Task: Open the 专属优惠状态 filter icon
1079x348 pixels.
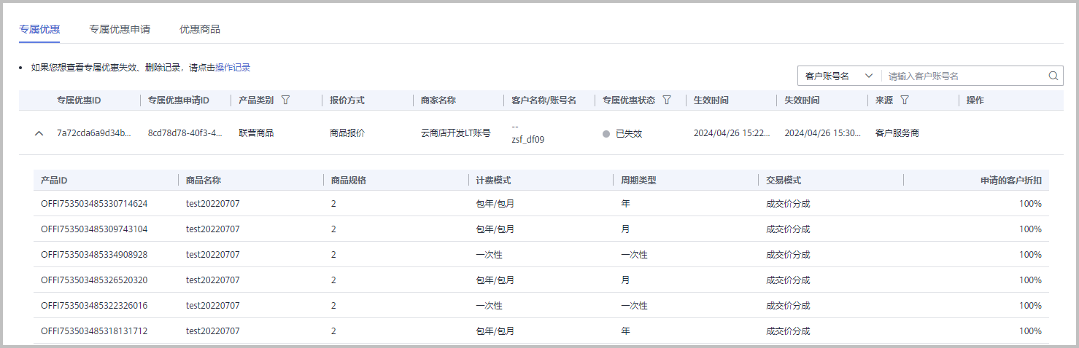Action: (x=666, y=100)
